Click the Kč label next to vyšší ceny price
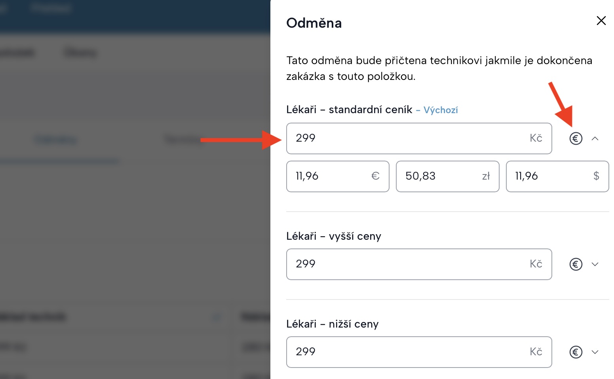Viewport: 614px width, 379px height. [537, 264]
